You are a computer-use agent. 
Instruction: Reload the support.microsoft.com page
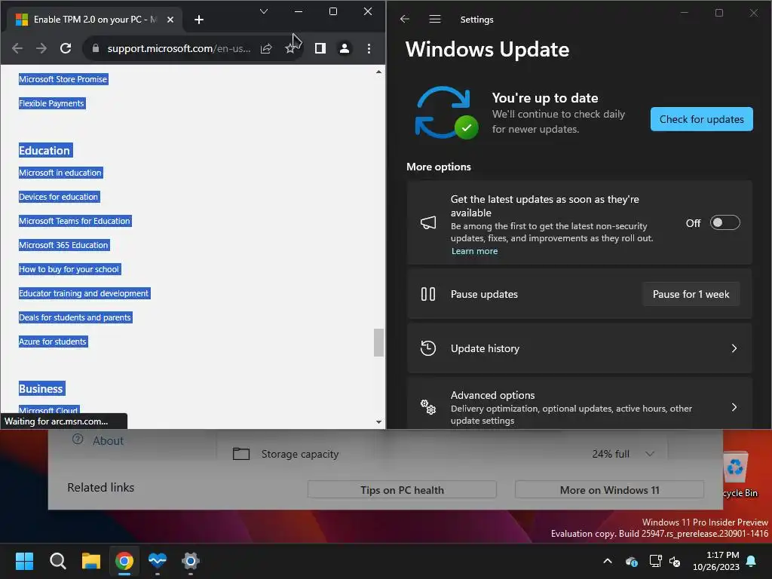coord(66,48)
